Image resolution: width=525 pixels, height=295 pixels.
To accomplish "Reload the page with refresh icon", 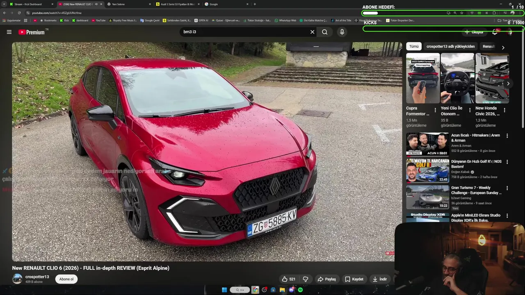I will coord(19,13).
